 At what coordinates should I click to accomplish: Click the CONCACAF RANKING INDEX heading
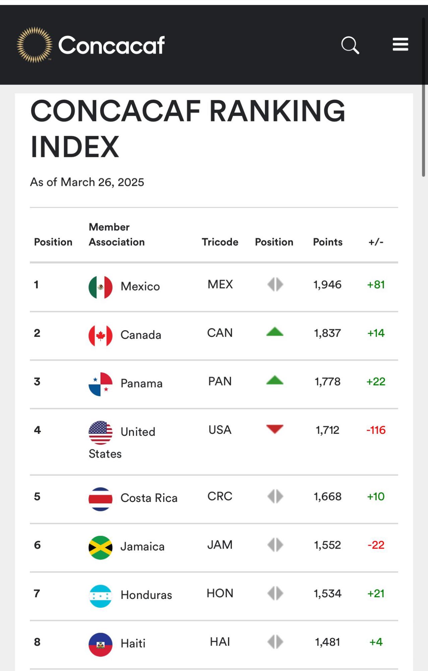click(188, 127)
